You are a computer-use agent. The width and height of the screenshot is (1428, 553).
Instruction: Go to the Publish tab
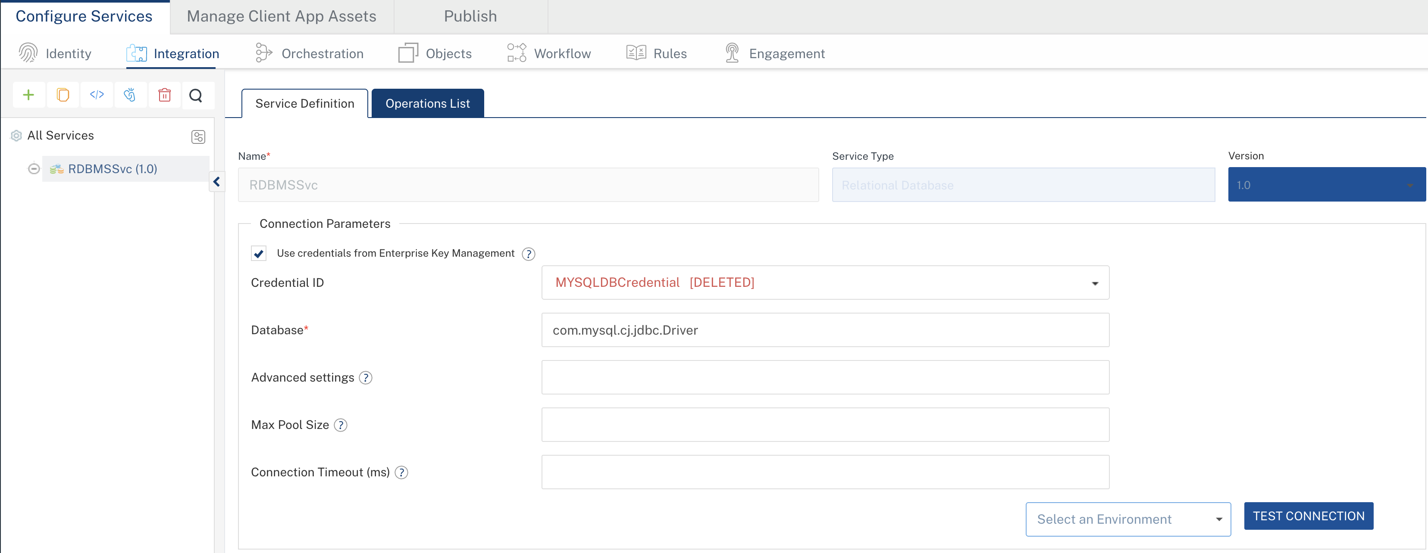(x=470, y=17)
